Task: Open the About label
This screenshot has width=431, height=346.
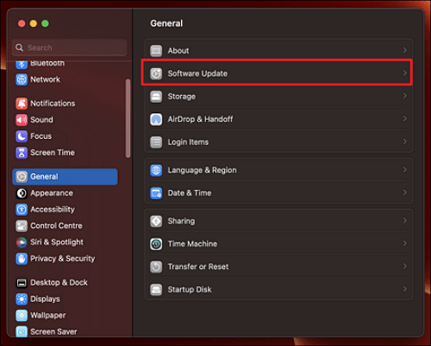Action: (x=178, y=51)
